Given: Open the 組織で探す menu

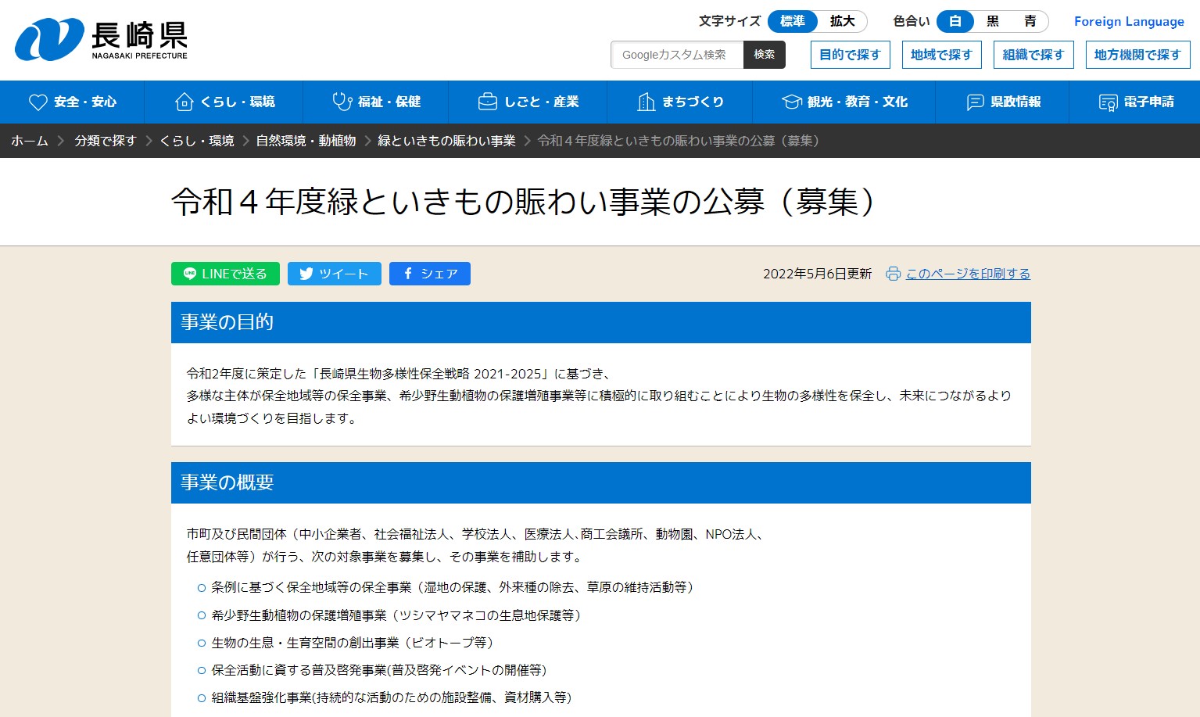Looking at the screenshot, I should 1033,55.
